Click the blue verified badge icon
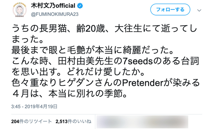213x129 pixels. tap(80, 6)
